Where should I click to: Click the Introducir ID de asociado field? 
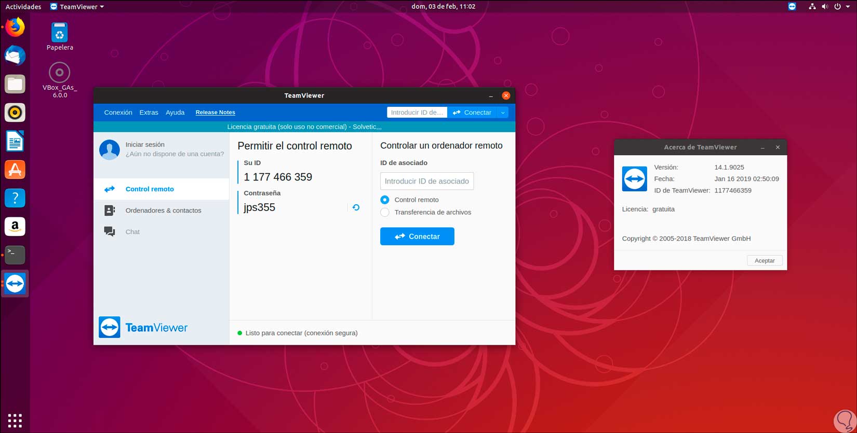427,181
